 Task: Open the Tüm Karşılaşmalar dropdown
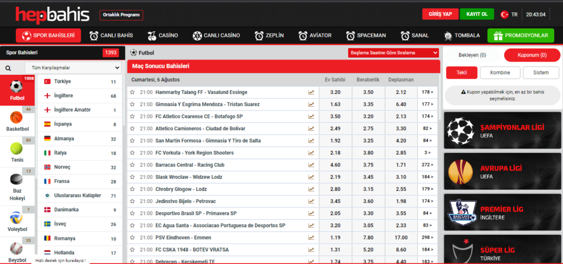73,68
